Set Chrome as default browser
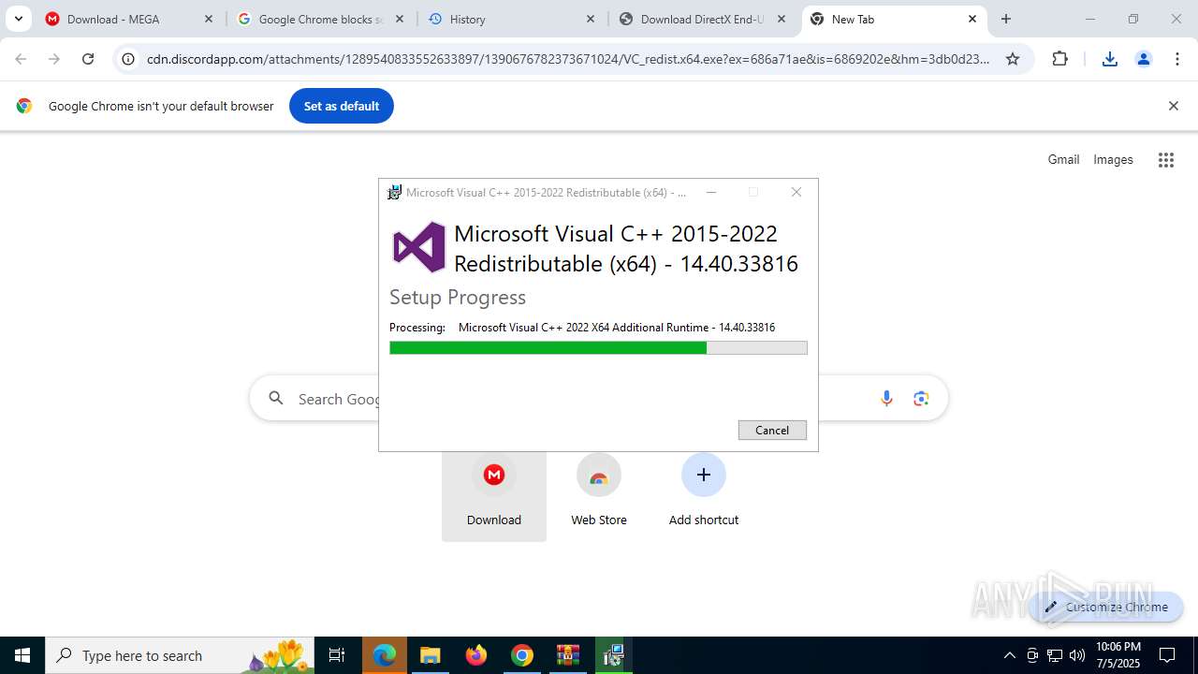The width and height of the screenshot is (1198, 674). pos(342,106)
